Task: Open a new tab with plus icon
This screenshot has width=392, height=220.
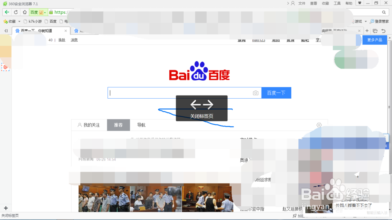Action: pos(367,31)
